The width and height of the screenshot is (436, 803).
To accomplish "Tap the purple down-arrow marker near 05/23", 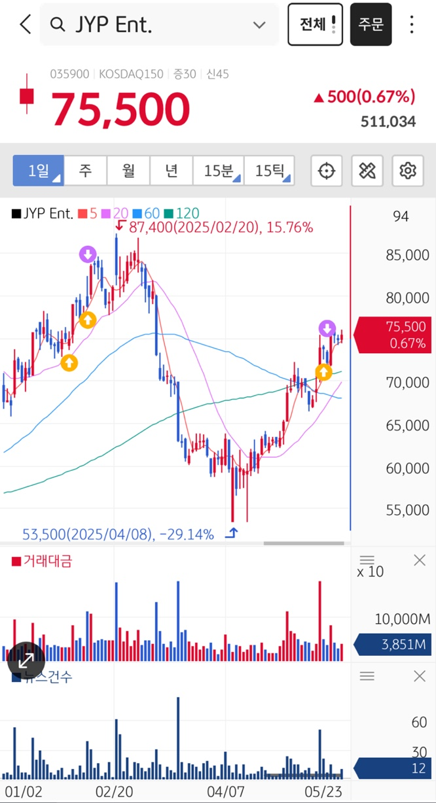I will pyautogui.click(x=327, y=328).
